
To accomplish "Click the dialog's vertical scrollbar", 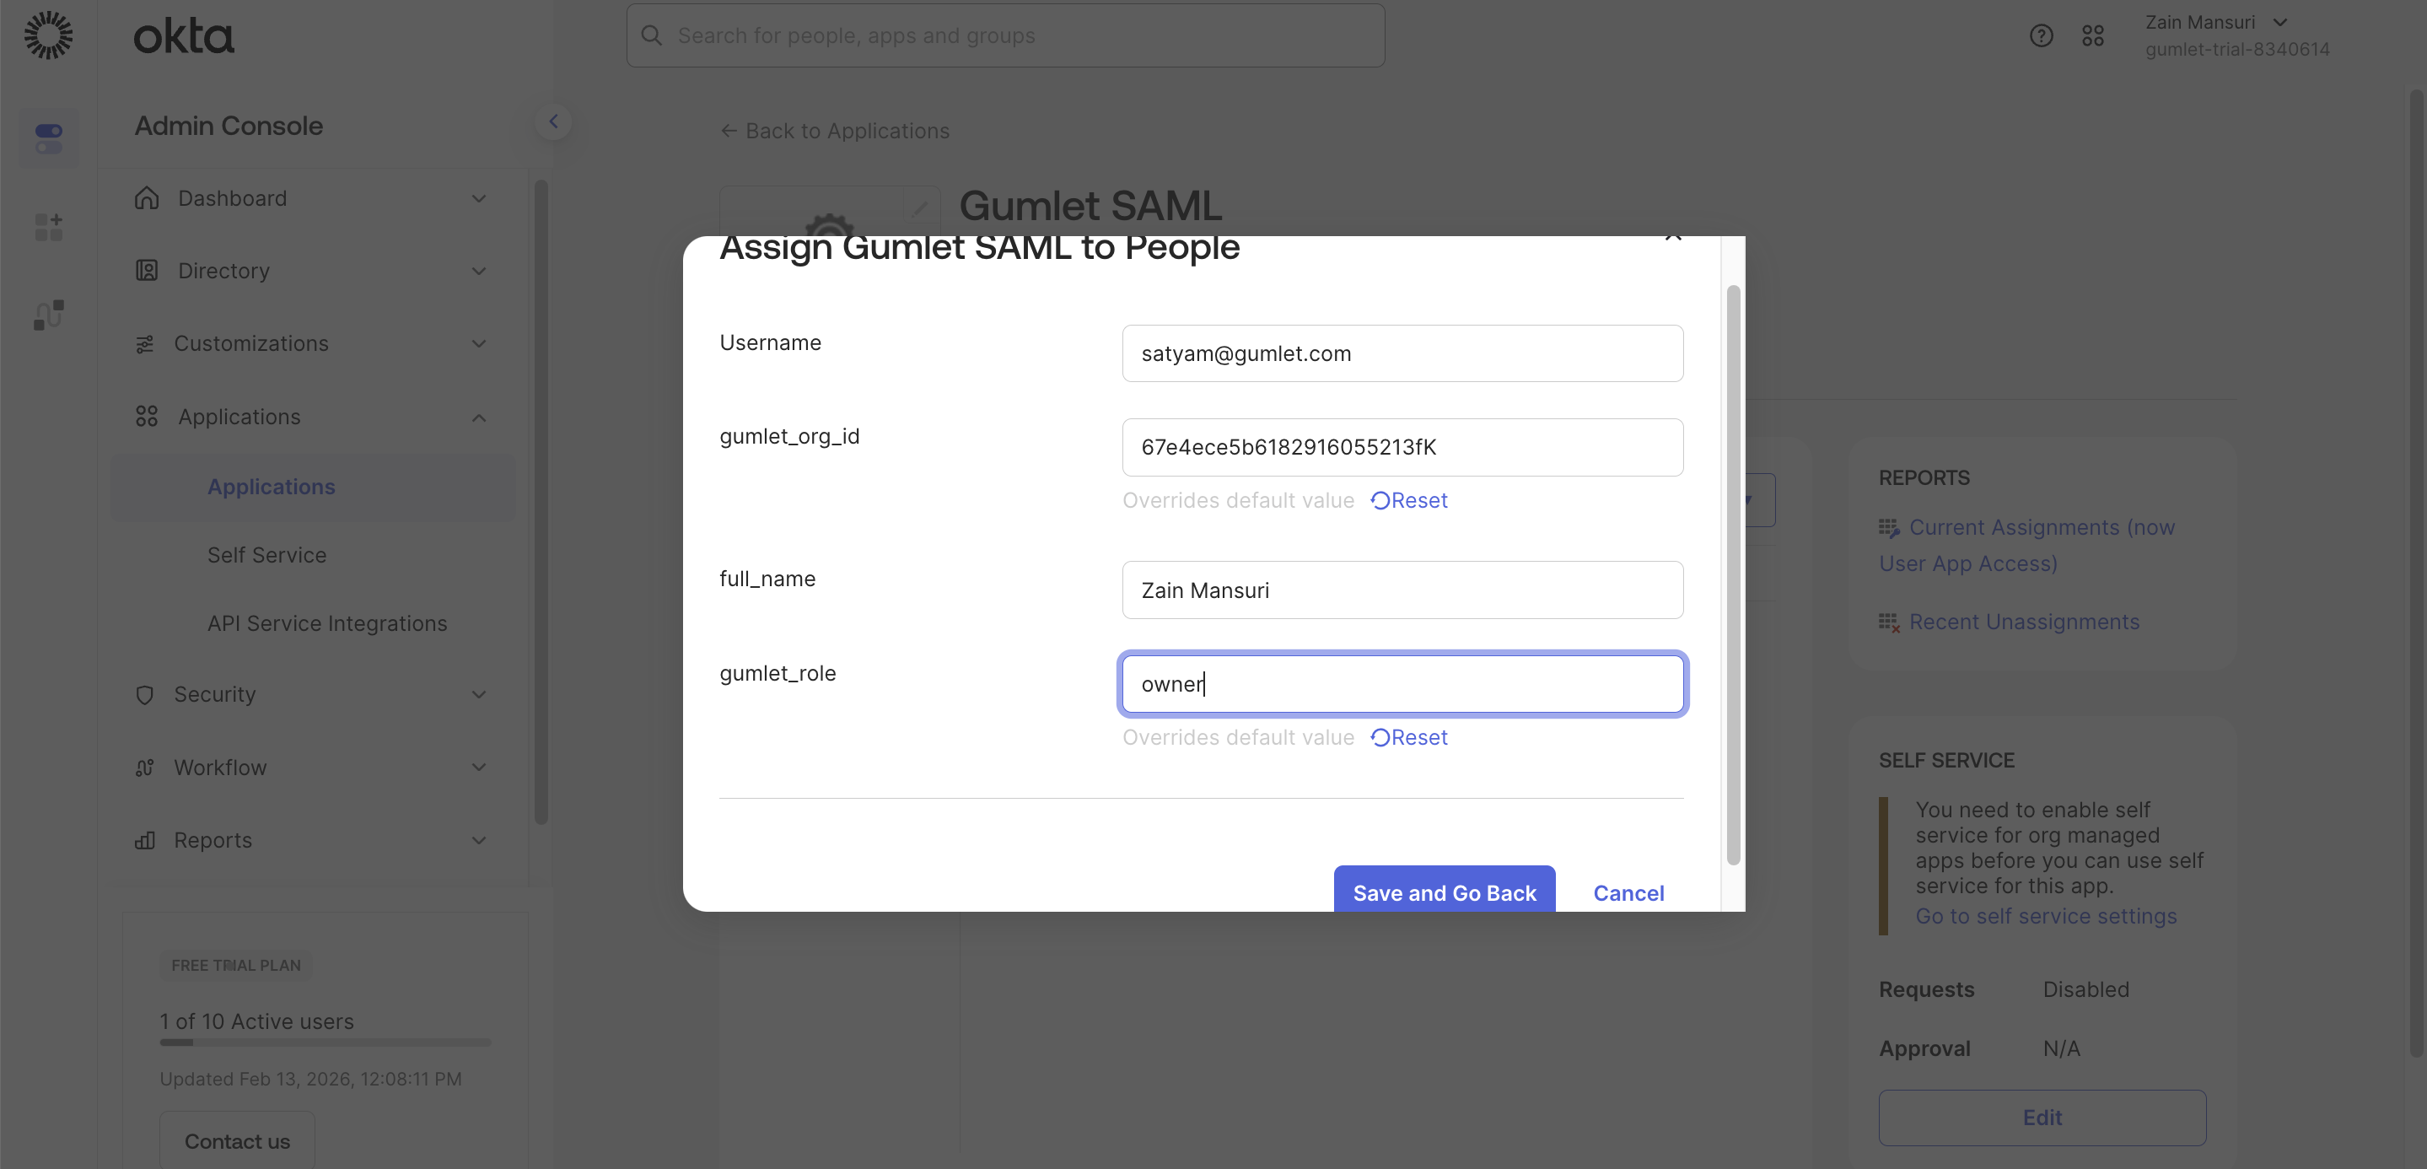I will point(1733,574).
